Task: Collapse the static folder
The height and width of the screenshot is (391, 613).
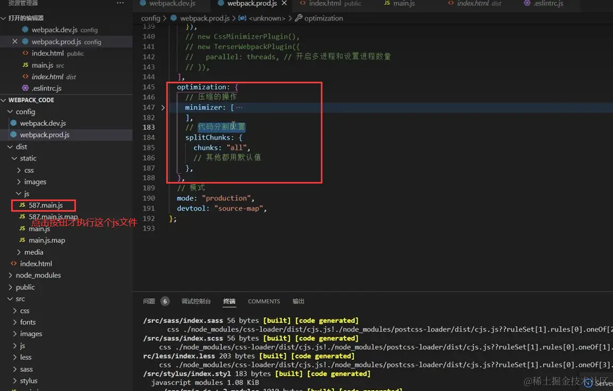Action: coord(14,158)
